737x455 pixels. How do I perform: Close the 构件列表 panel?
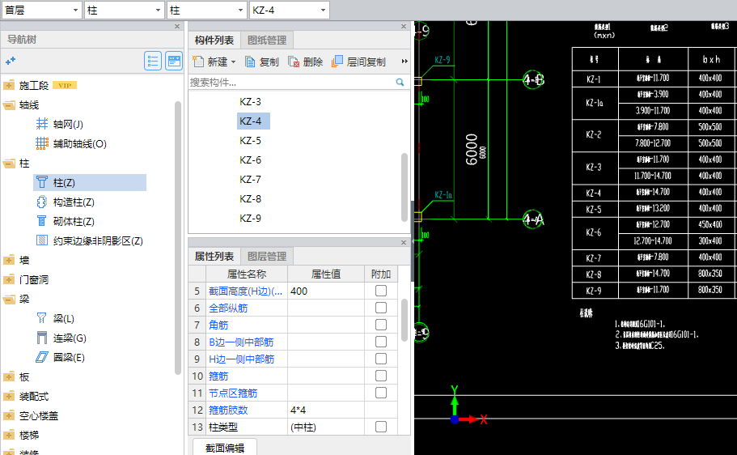pos(404,27)
